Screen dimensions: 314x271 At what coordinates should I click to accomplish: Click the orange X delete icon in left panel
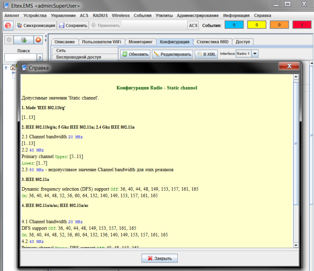click(38, 40)
